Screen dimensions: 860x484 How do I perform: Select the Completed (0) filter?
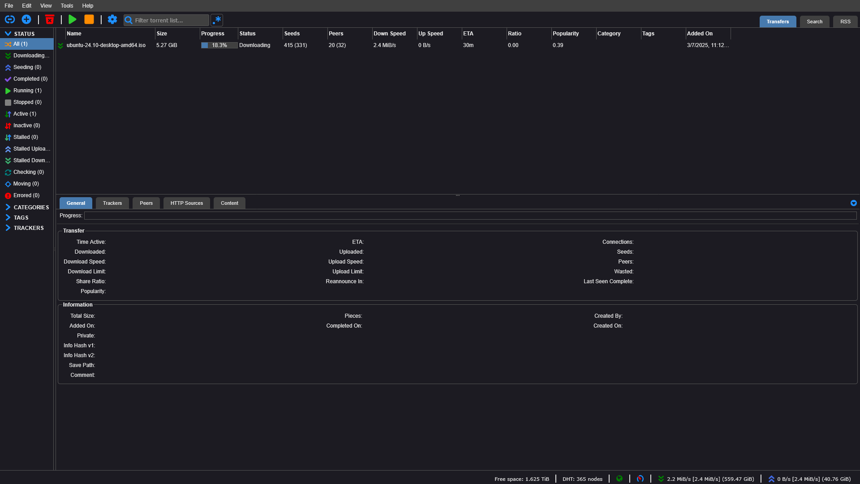[x=27, y=79]
